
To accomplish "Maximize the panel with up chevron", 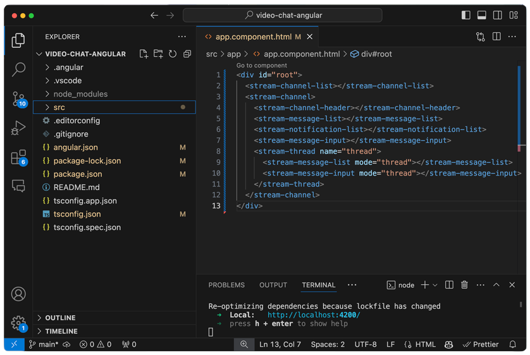I will click(x=496, y=285).
